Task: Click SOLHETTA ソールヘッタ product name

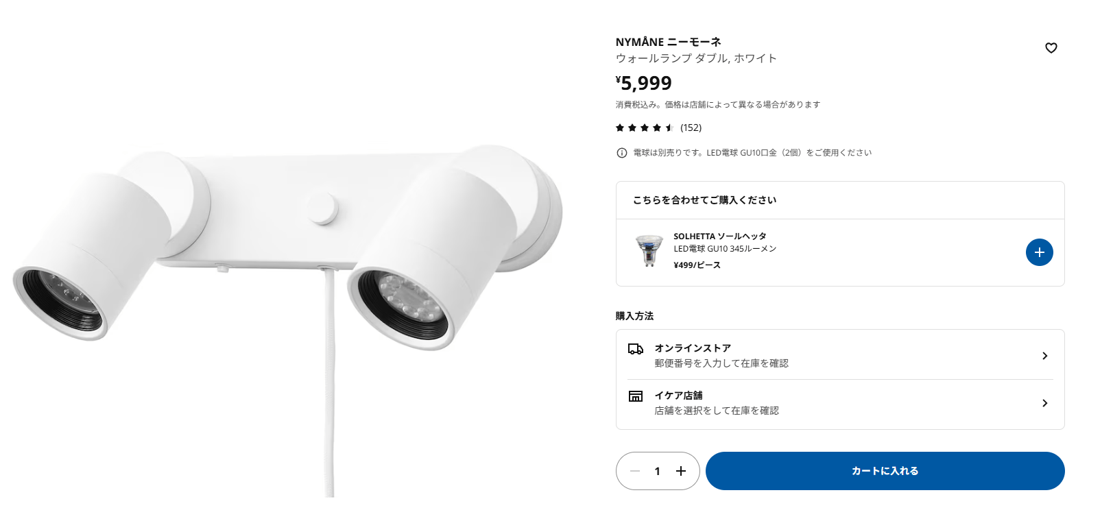Action: pos(720,236)
